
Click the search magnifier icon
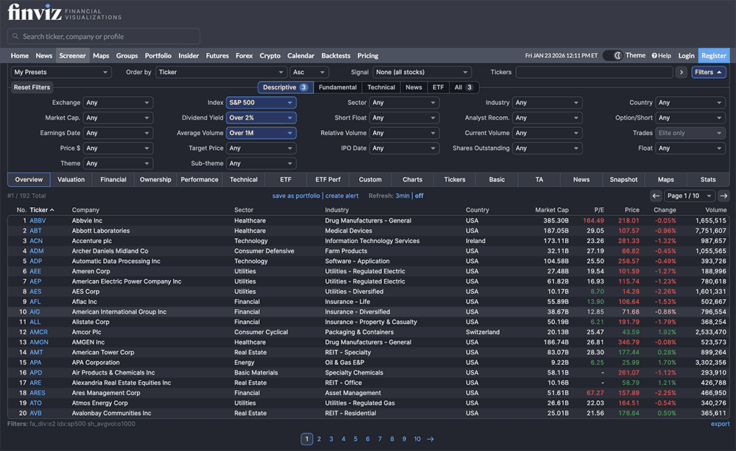tap(15, 37)
